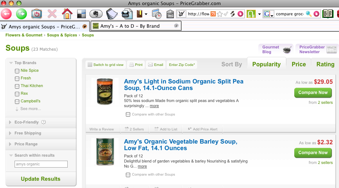Click the Evernote elephant toolbar icon
The width and height of the screenshot is (339, 188).
(x=96, y=14)
